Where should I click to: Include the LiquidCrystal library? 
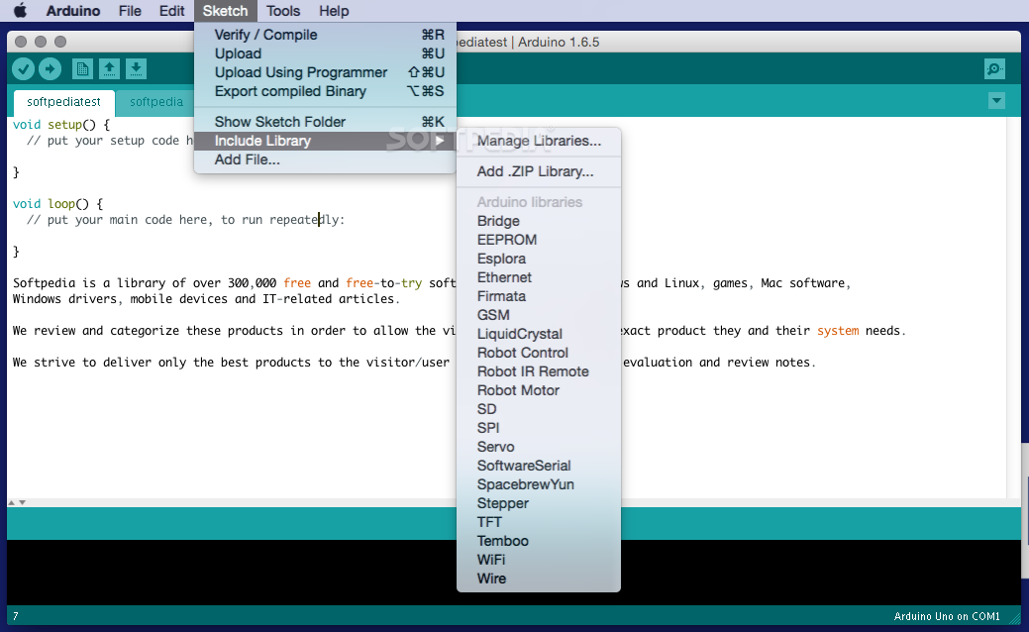coord(538,334)
